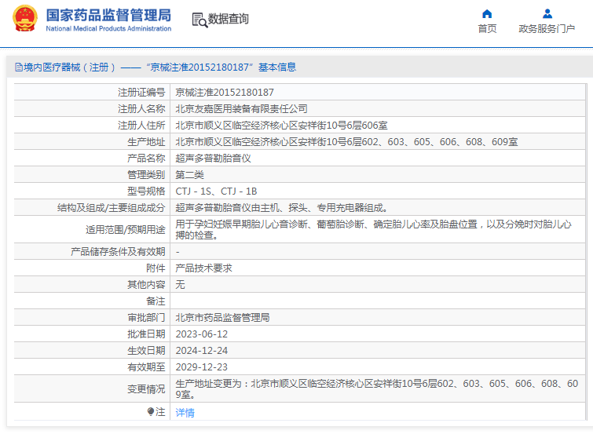
Task: Click the 其他内容 value 无
Action: point(180,284)
